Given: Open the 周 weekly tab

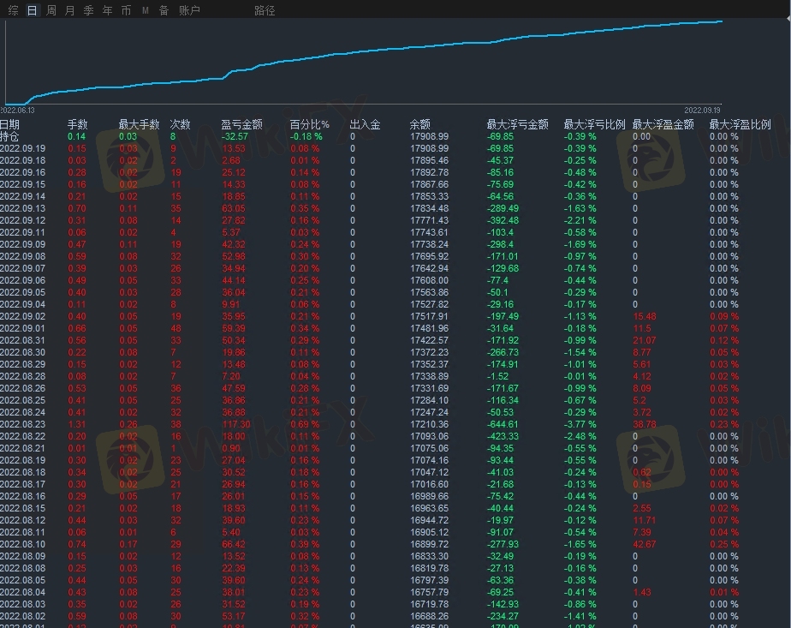Looking at the screenshot, I should [x=51, y=10].
